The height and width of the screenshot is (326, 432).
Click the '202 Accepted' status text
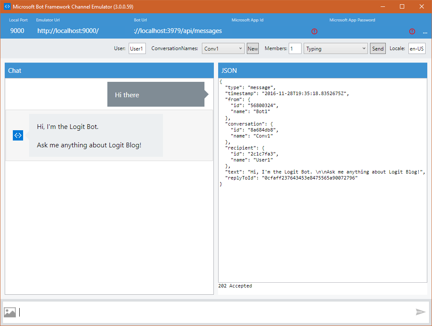pyautogui.click(x=235, y=286)
